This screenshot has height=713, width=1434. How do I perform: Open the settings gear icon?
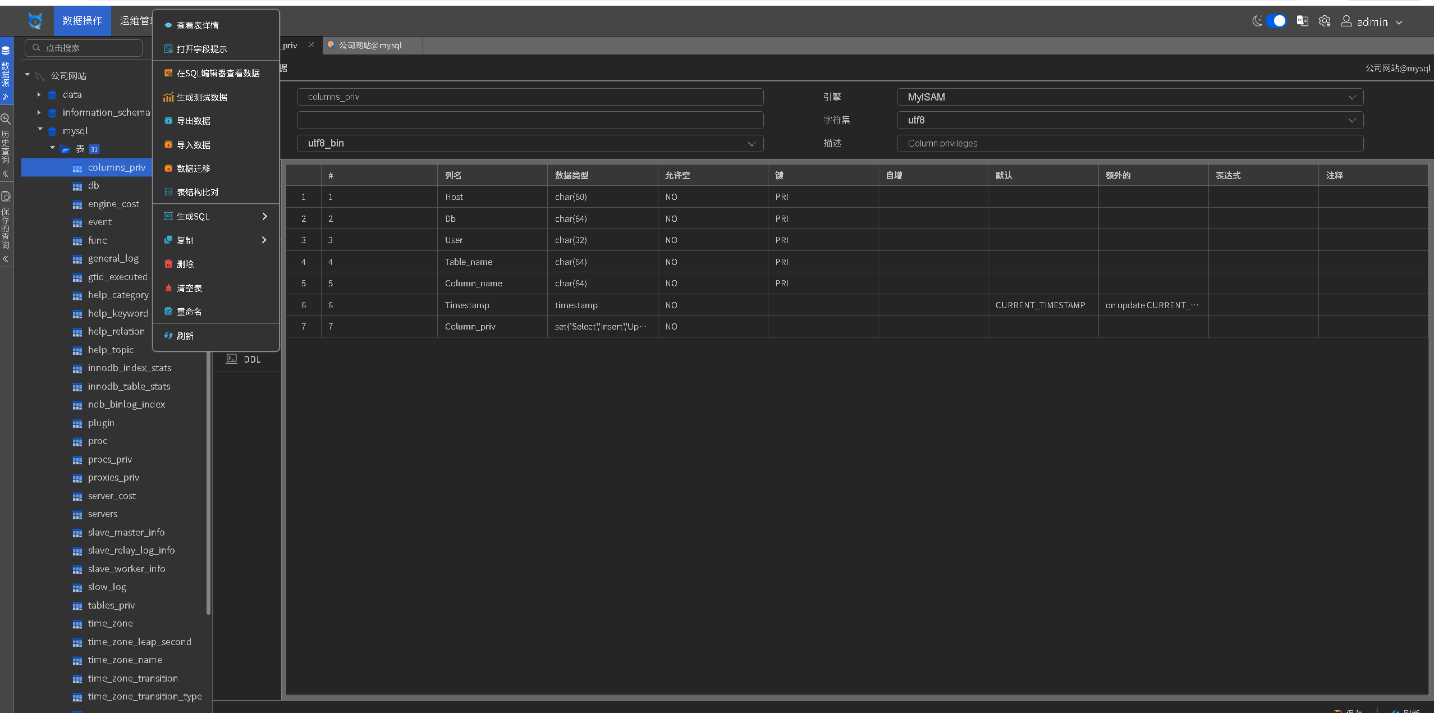1325,21
